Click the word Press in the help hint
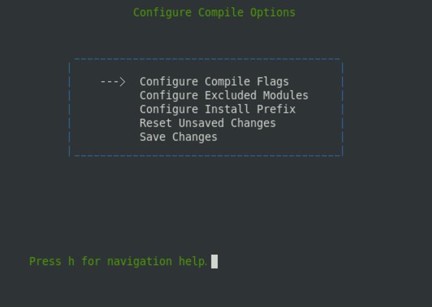432x307 pixels. tap(45, 261)
